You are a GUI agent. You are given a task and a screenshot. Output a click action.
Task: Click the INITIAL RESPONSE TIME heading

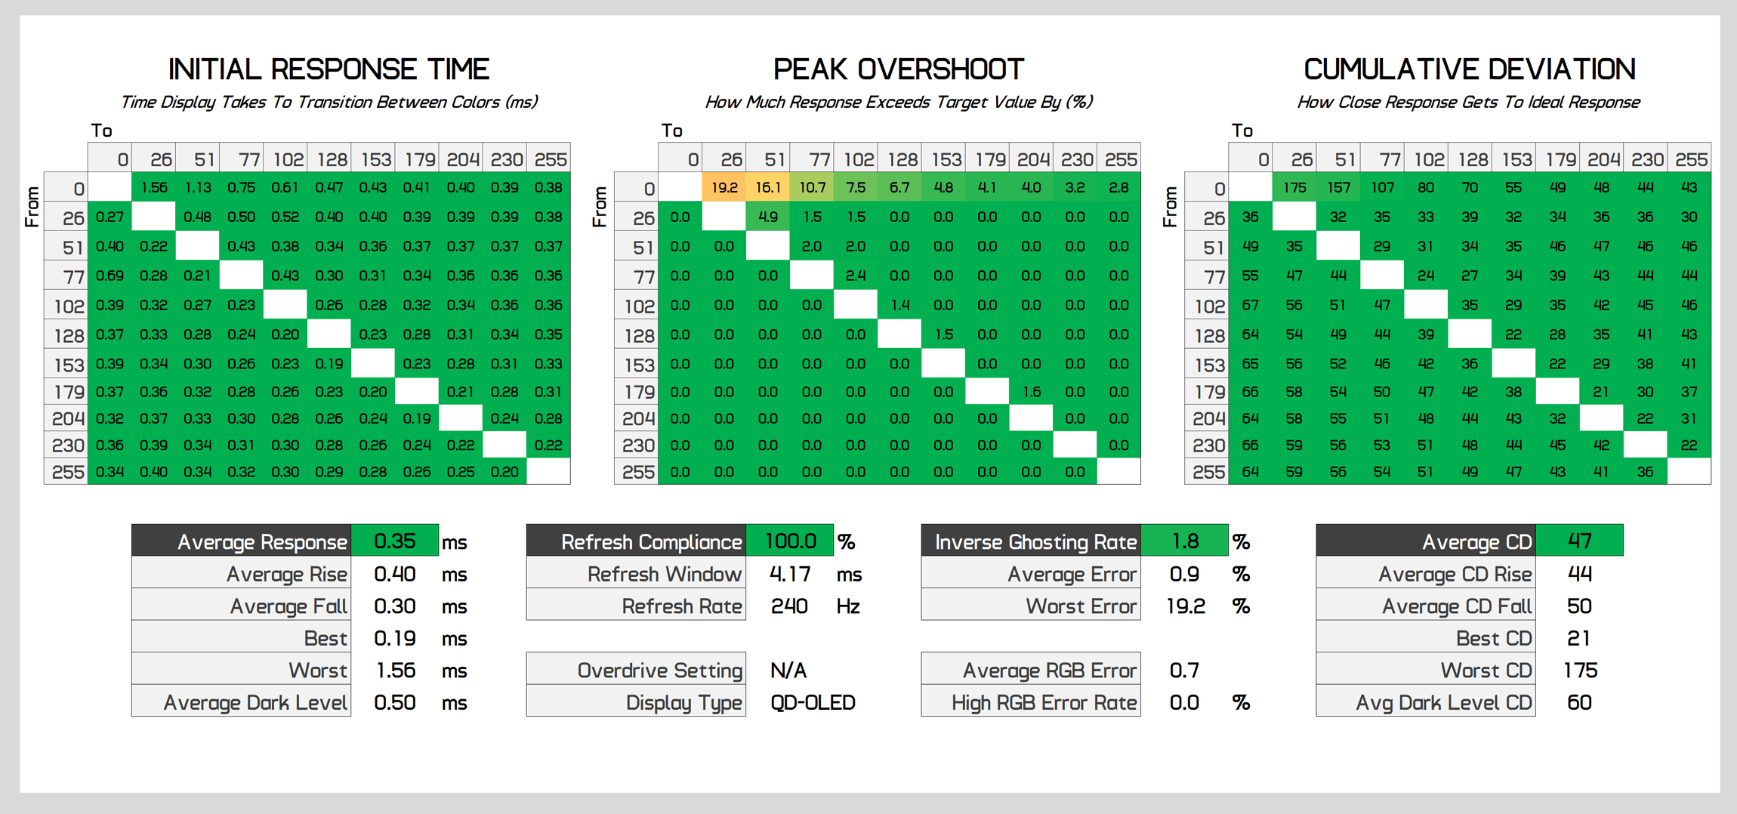coord(329,69)
